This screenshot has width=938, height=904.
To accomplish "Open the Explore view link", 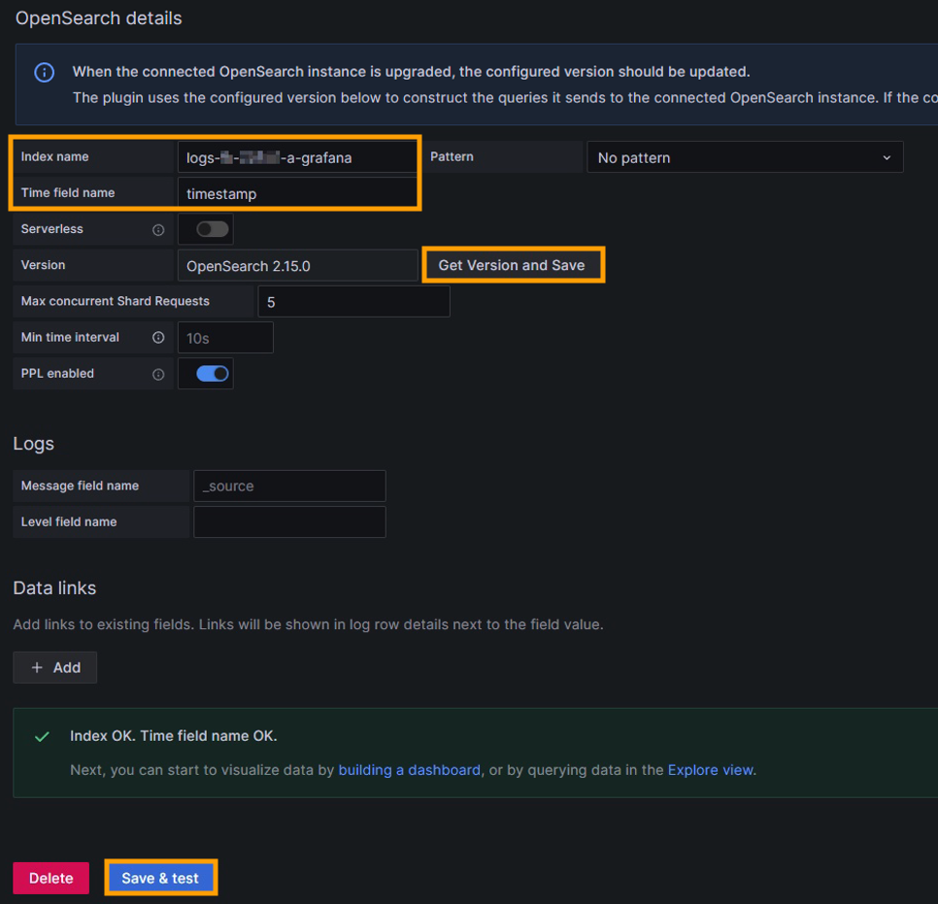I will coord(710,770).
